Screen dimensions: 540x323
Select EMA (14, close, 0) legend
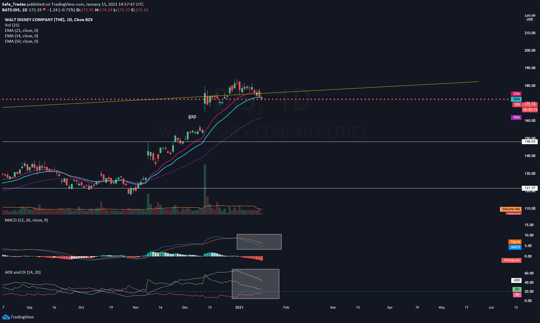point(22,36)
